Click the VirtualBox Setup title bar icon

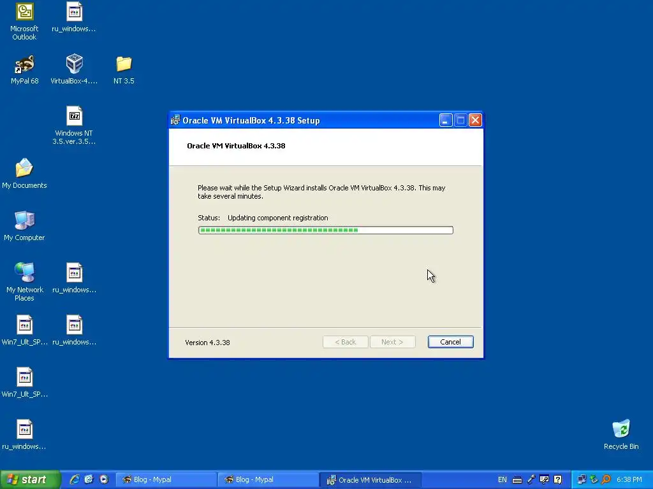(175, 120)
